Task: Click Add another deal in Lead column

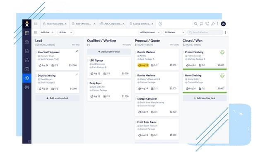Action: click(x=57, y=98)
